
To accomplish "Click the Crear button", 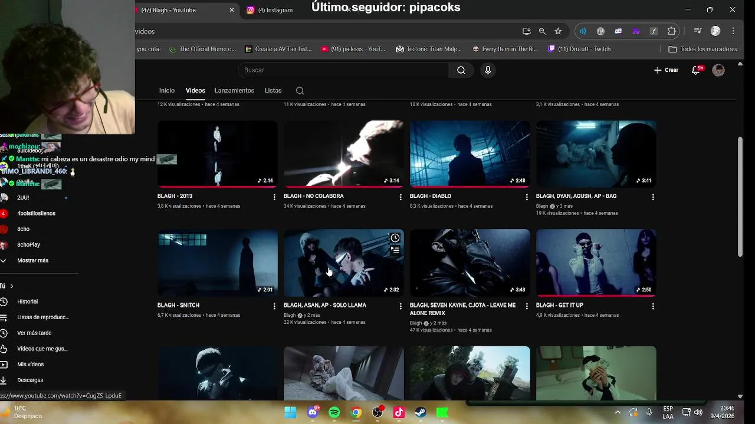I will [x=667, y=70].
